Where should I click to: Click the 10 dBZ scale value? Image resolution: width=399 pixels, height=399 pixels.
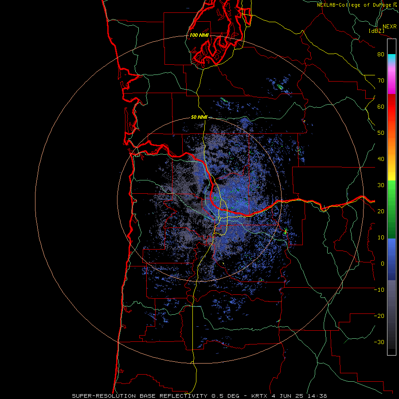381,238
